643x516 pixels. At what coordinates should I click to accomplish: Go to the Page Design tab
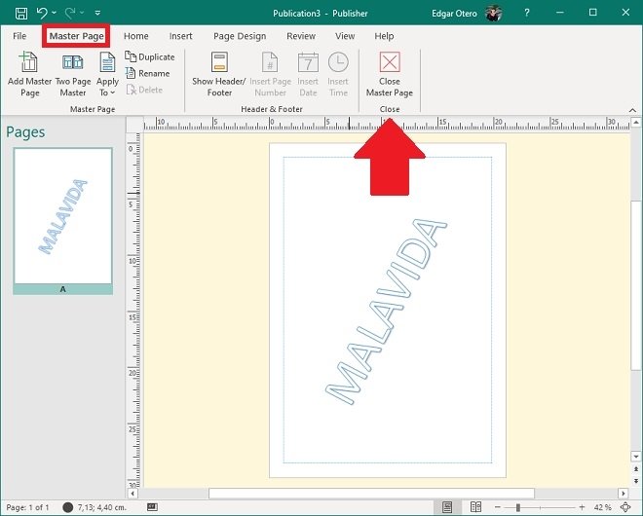click(x=240, y=36)
